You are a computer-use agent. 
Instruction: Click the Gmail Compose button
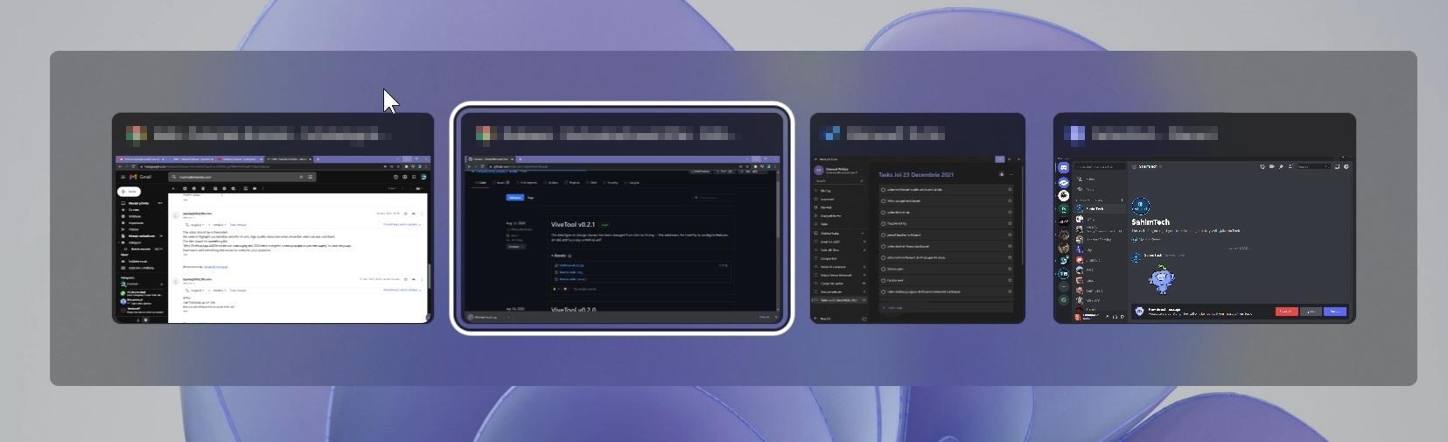tap(129, 192)
